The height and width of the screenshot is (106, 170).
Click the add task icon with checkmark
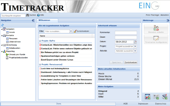click(148, 97)
